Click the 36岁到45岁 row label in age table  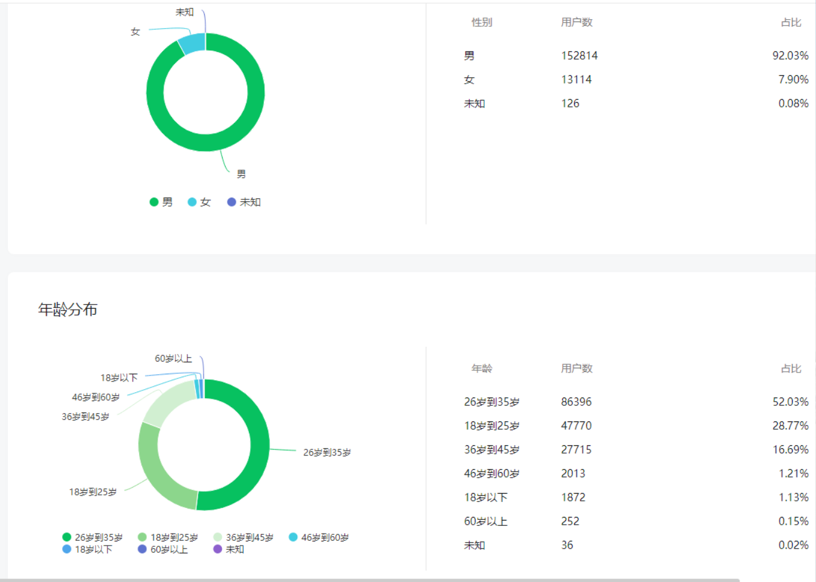pyautogui.click(x=492, y=449)
